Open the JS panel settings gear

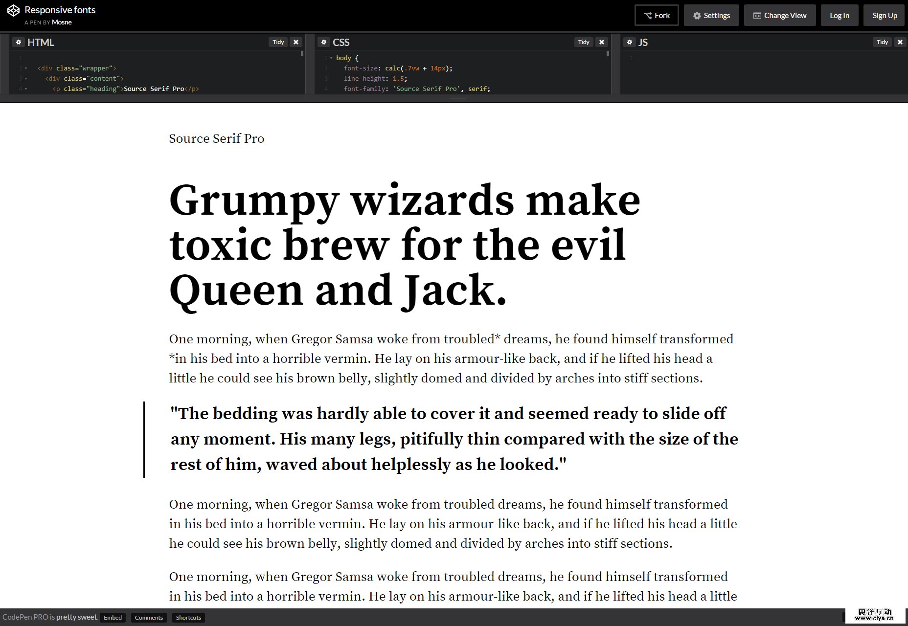click(x=630, y=42)
